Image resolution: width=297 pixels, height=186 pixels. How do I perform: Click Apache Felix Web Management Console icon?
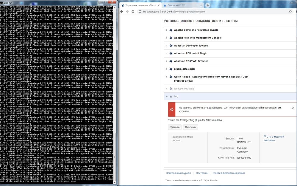click(x=171, y=38)
